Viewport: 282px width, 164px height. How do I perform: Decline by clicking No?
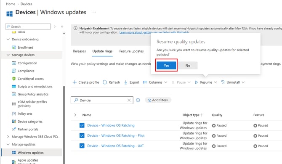tap(188, 65)
